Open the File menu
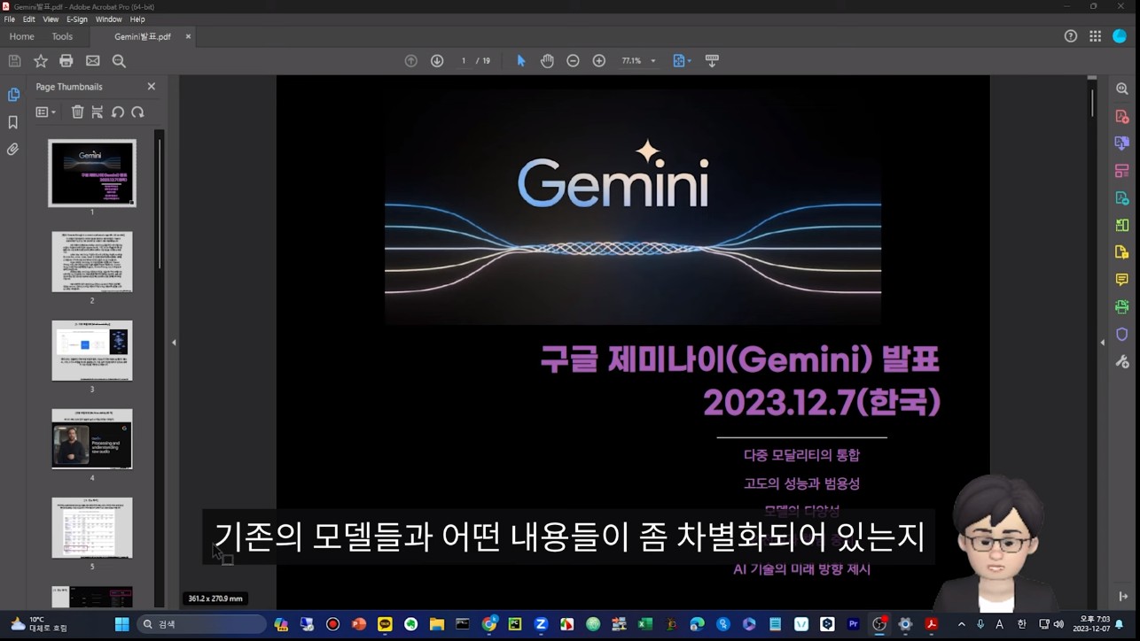This screenshot has height=641, width=1140. [x=10, y=19]
